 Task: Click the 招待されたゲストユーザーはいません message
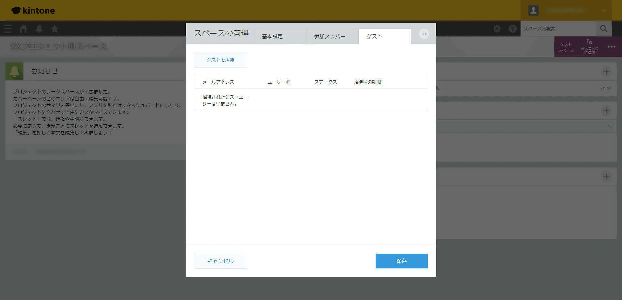(225, 100)
